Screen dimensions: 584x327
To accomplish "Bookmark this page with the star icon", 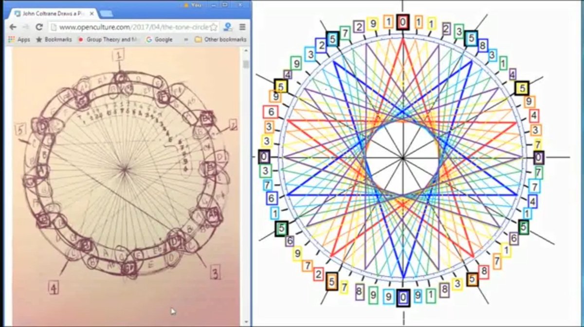I will (x=213, y=27).
